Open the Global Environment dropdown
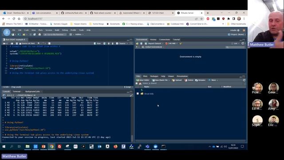The height and width of the screenshot is (160, 284). (x=153, y=47)
